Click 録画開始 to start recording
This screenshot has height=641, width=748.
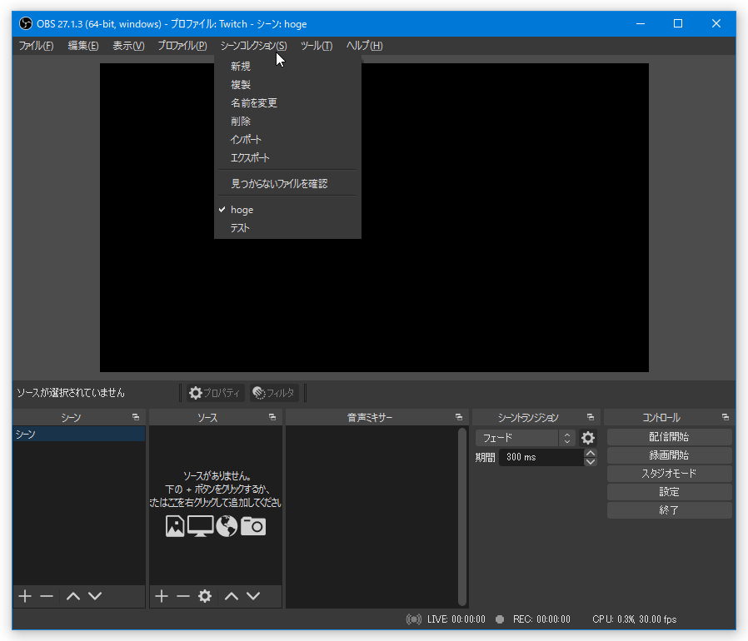[669, 455]
